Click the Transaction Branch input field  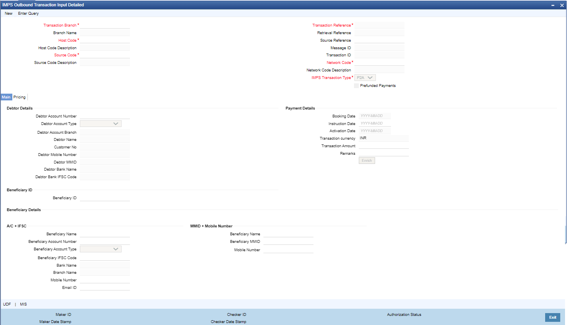tap(105, 25)
